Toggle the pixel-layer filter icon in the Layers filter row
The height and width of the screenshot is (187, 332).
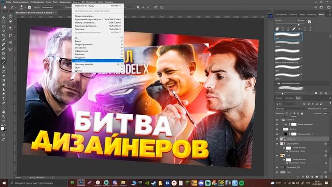[305, 104]
